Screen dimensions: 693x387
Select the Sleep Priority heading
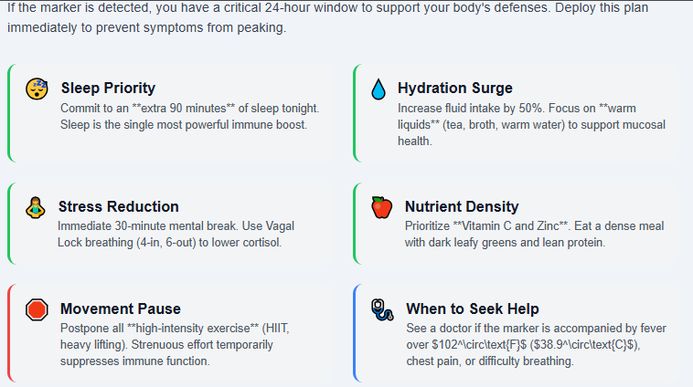(x=108, y=89)
